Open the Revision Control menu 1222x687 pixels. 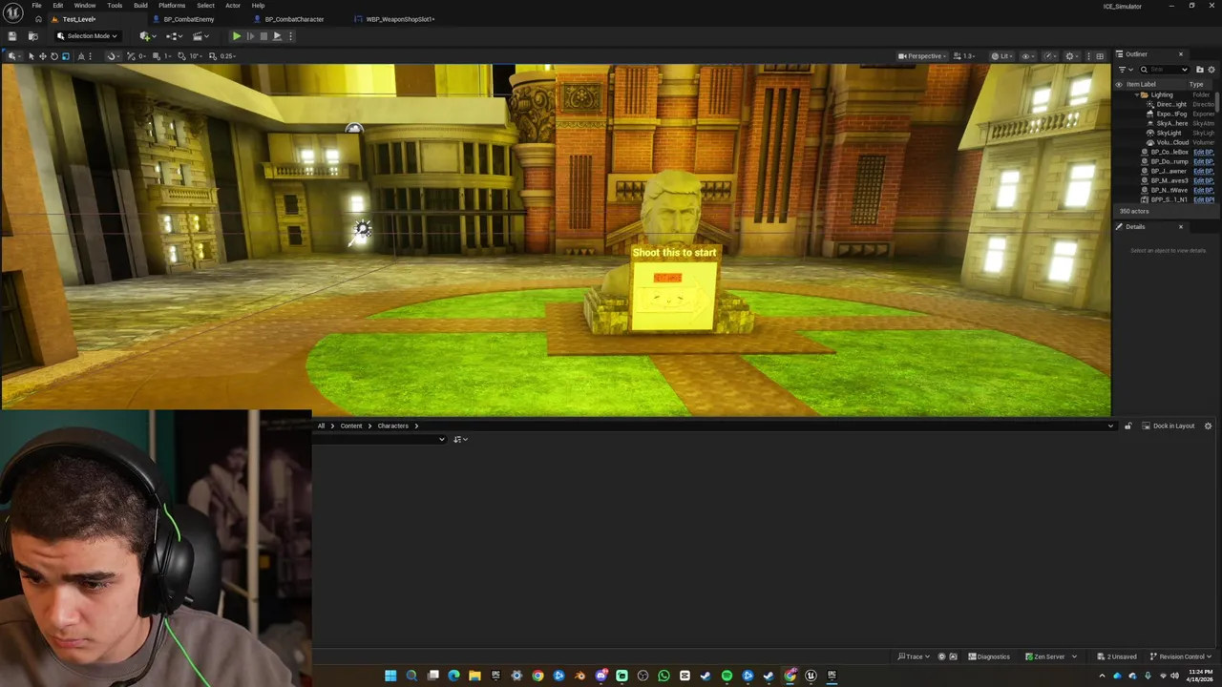[1180, 656]
